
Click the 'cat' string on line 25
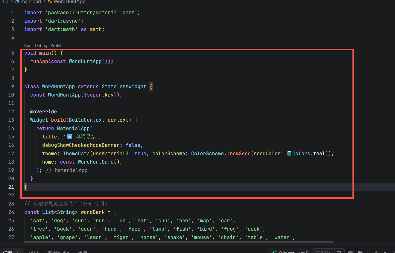pos(38,220)
